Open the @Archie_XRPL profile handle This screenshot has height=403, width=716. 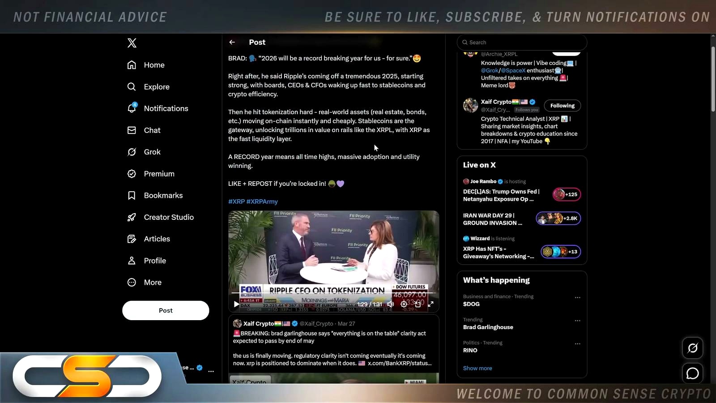coord(499,54)
